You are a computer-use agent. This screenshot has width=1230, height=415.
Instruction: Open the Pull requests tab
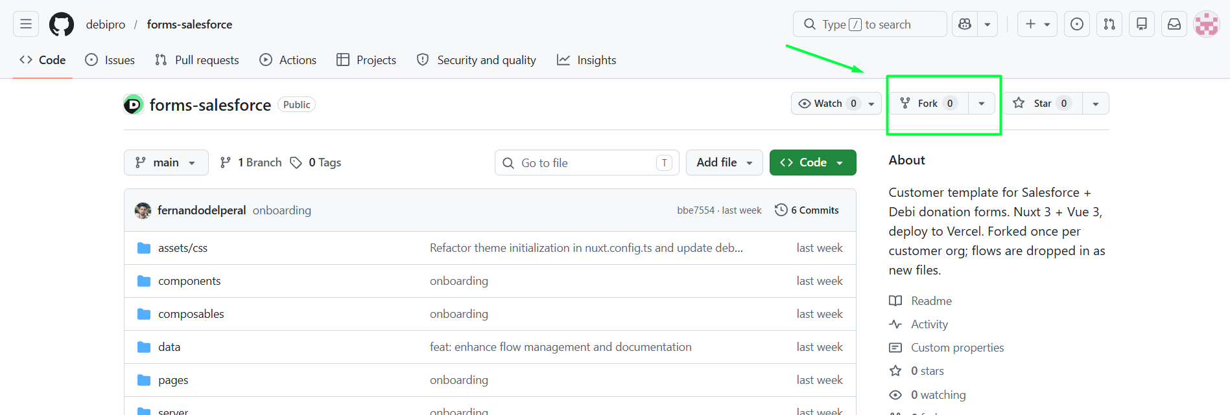pyautogui.click(x=197, y=60)
